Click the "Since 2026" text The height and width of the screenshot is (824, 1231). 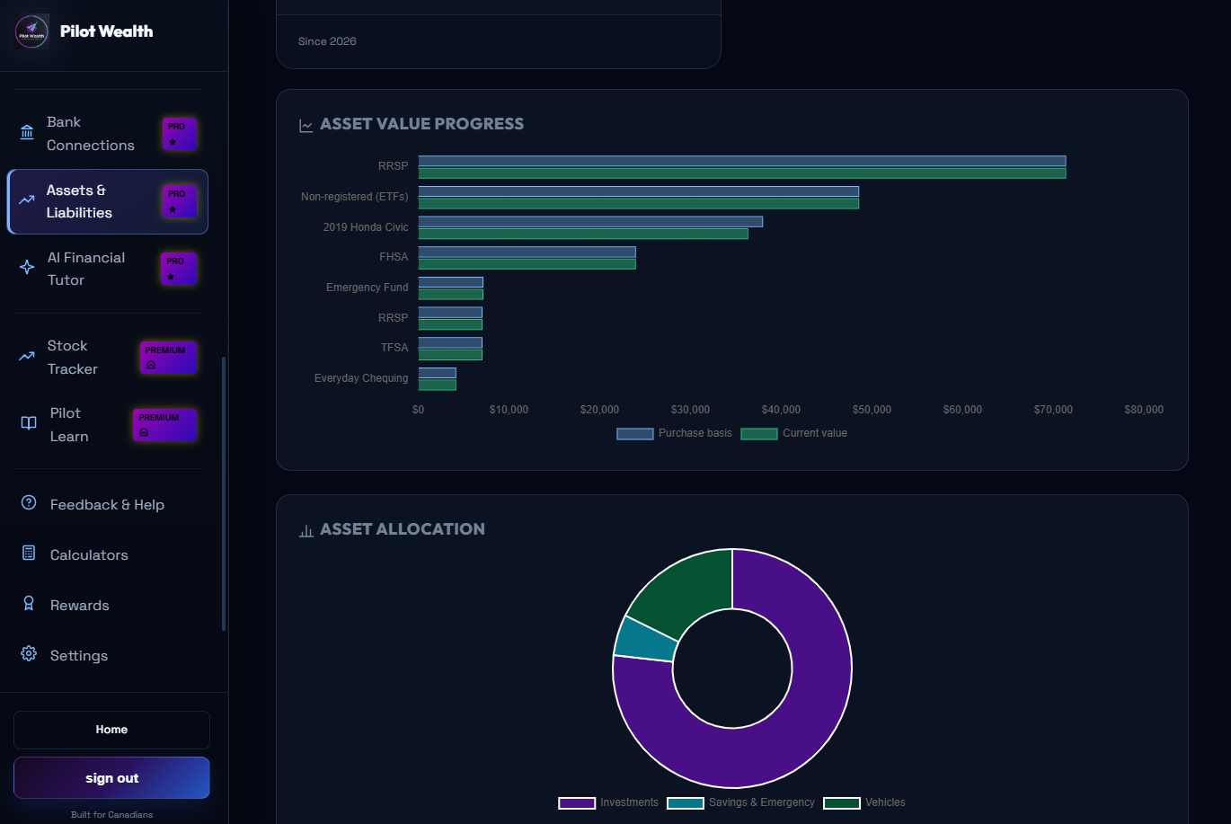tap(327, 41)
